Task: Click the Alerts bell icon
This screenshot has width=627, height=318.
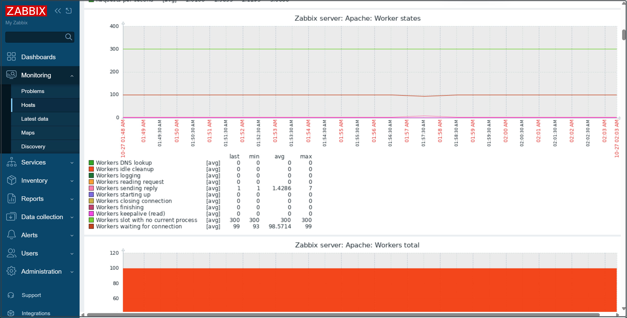Action: 11,235
